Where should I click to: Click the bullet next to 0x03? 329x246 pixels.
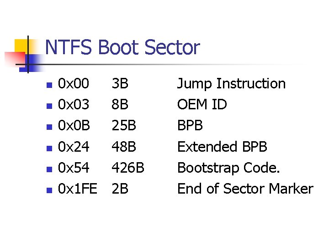coord(50,106)
